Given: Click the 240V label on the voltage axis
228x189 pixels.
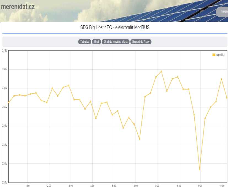Looking at the screenshot, I should click(4, 69).
